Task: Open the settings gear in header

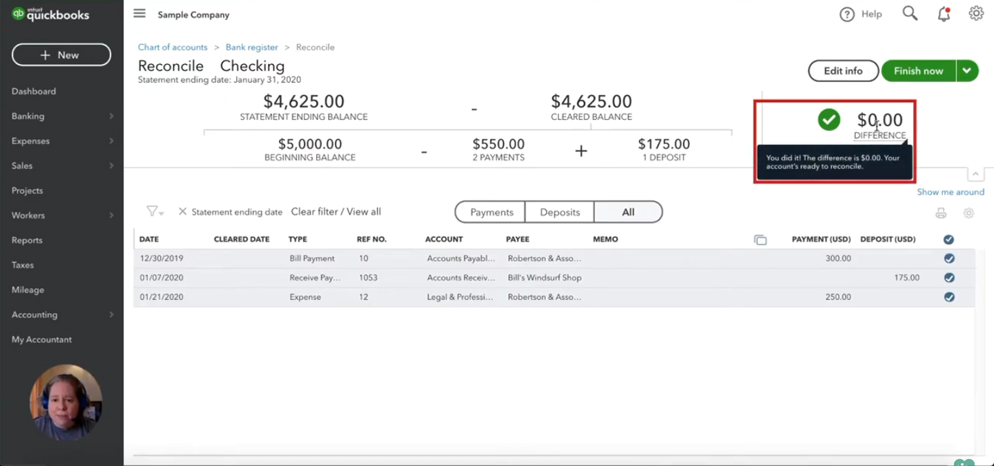Action: tap(975, 13)
